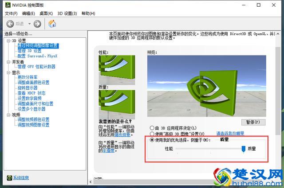Collapse the 开发者 tree node
The image size is (284, 188).
pos(8,62)
